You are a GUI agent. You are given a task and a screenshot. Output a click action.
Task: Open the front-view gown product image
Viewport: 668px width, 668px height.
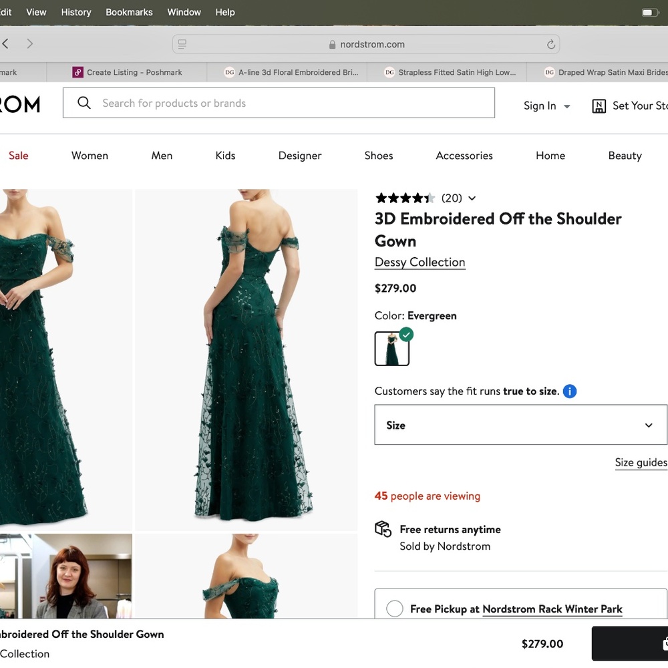click(65, 359)
